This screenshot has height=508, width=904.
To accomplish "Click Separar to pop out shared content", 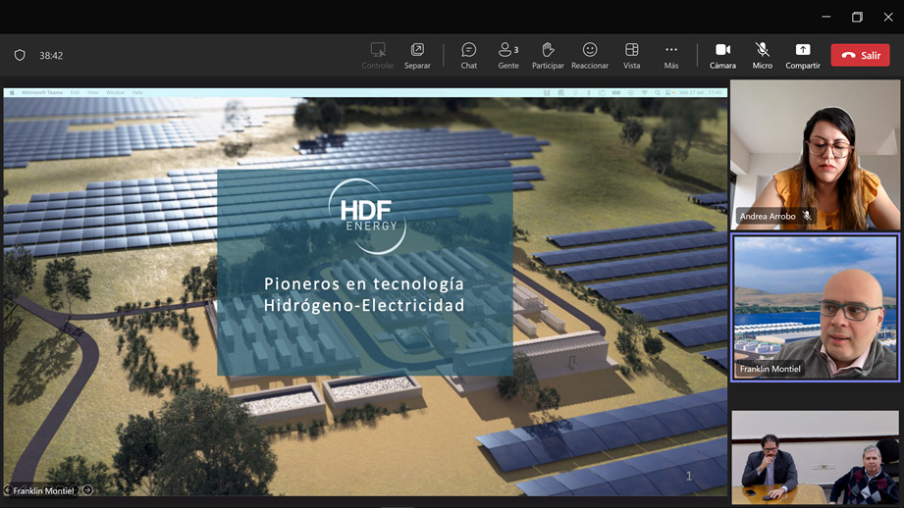I will click(417, 55).
